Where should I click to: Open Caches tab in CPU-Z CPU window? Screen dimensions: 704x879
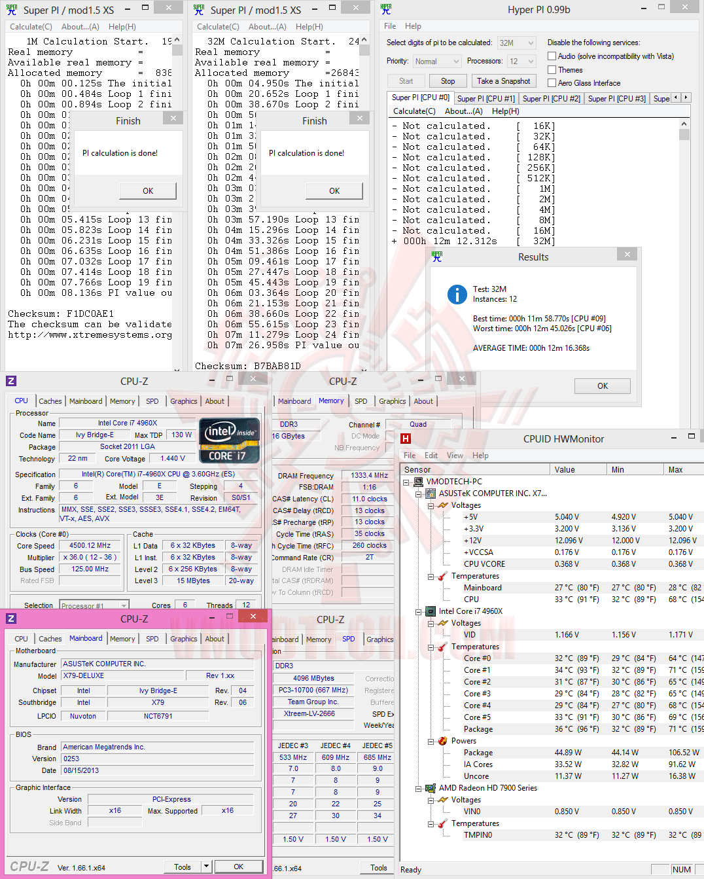point(50,401)
